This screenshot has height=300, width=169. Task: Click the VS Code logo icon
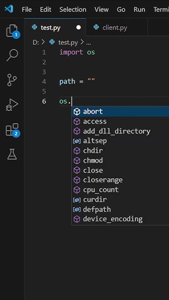point(9,9)
